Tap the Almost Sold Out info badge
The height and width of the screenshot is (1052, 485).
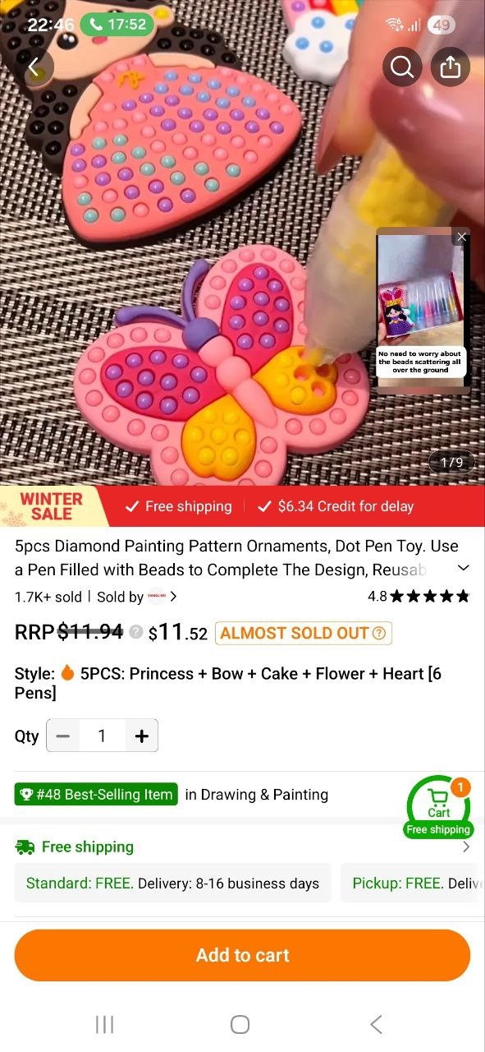point(303,633)
